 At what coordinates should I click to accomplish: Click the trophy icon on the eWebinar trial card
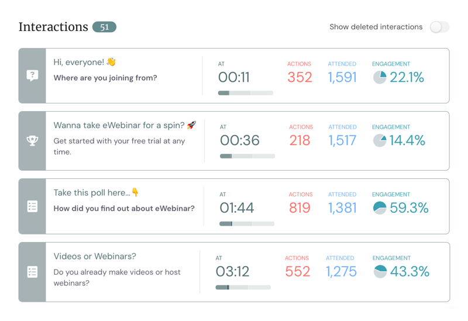coord(32,141)
